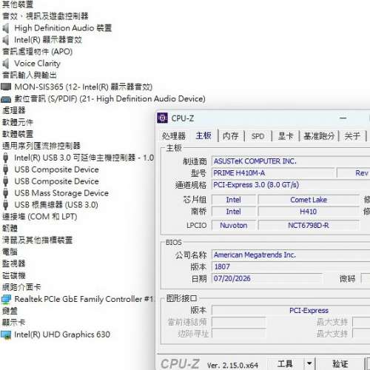Select the 軟體元件 category

point(18,122)
